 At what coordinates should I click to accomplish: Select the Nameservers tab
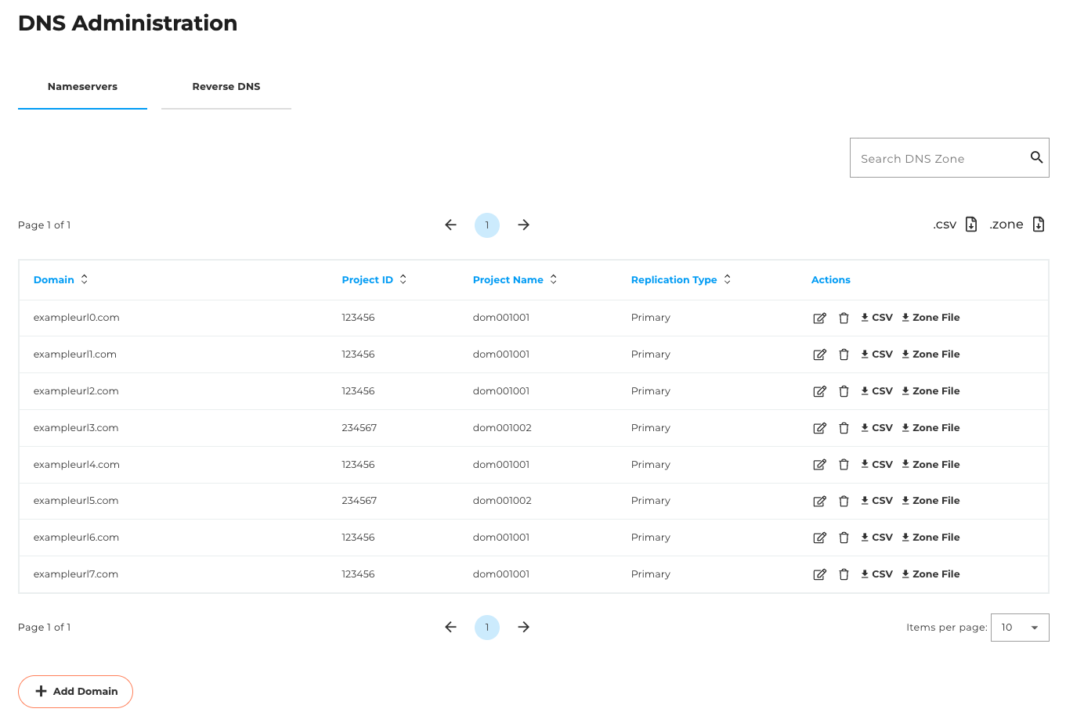(x=82, y=87)
